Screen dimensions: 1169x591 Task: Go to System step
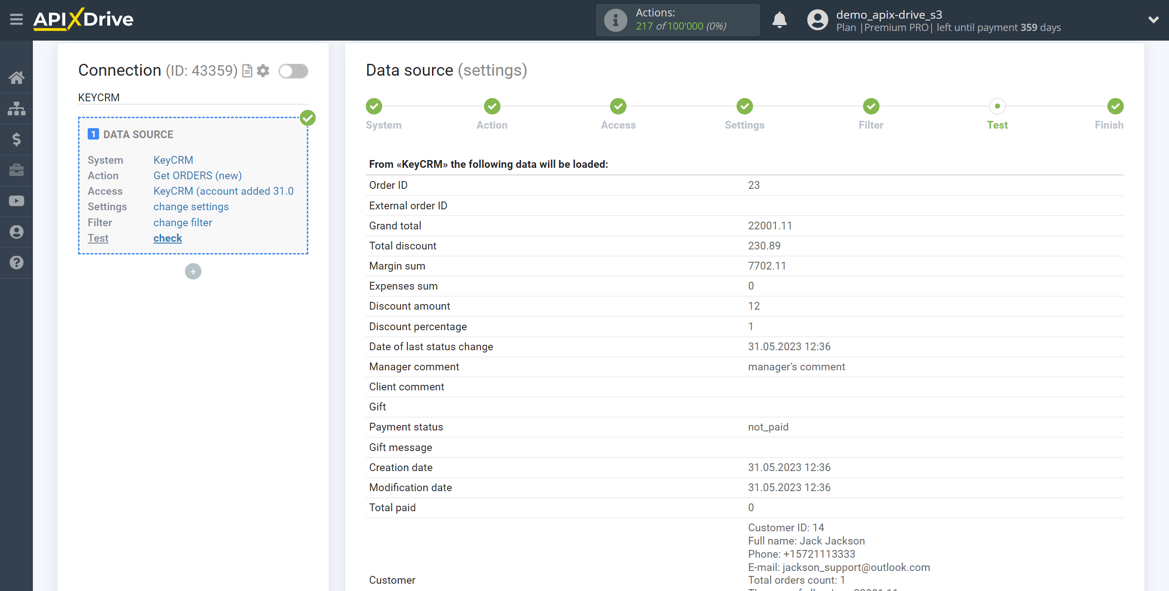(384, 125)
